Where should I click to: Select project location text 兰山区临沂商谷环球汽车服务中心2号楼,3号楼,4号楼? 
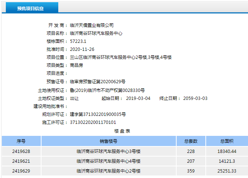121,57
